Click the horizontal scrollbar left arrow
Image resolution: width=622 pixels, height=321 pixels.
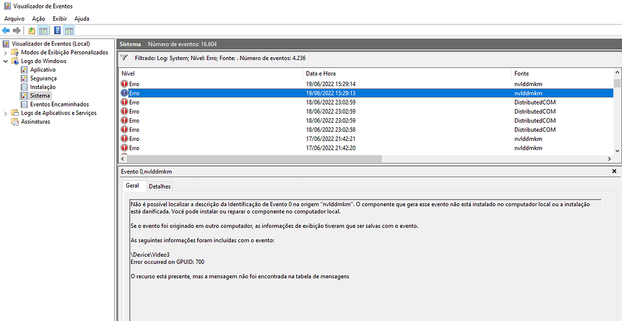coord(122,159)
